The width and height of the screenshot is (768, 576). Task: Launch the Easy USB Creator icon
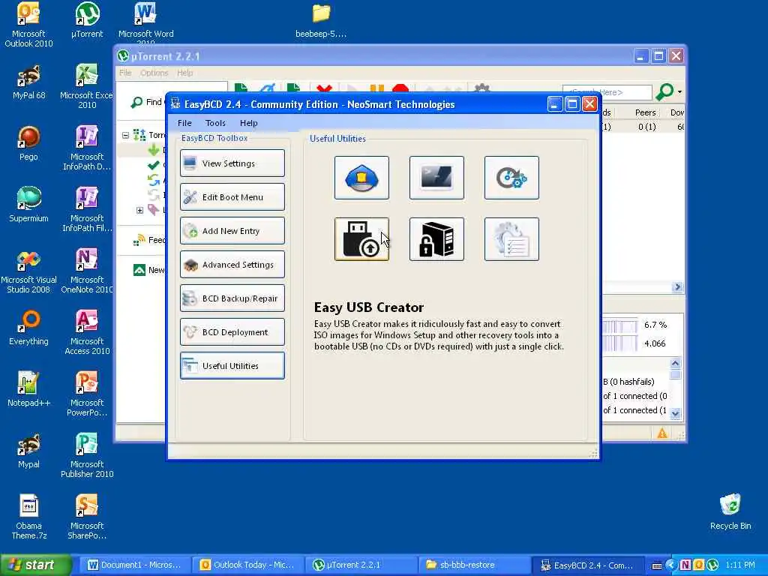click(361, 239)
